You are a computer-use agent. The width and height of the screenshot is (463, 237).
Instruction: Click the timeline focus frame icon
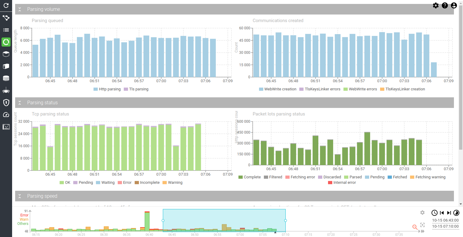pos(422,225)
